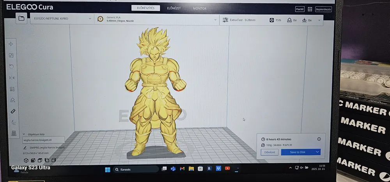Open Microsoft Teams from taskbar

pos(173,169)
